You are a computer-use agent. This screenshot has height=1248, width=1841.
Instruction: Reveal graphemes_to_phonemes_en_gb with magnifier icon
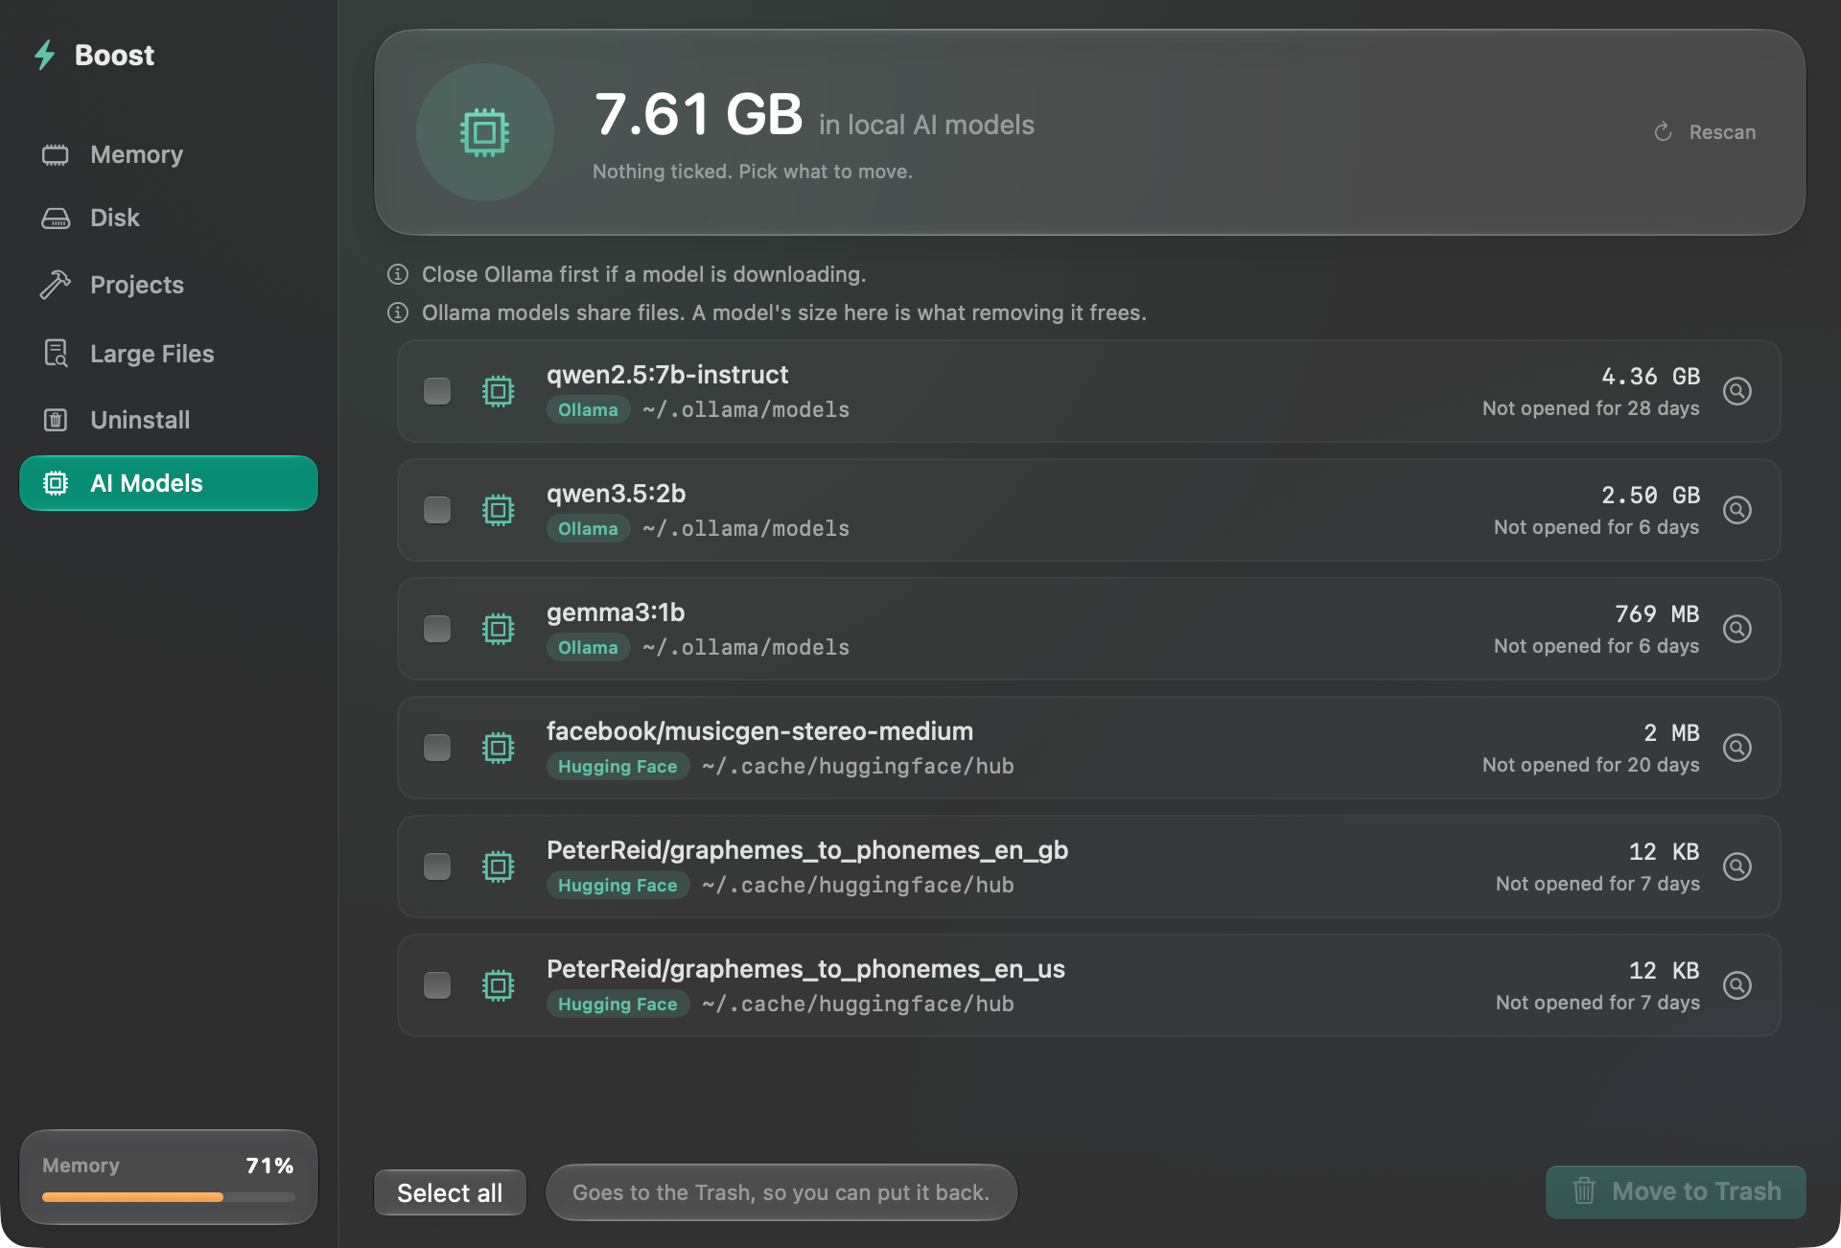1737,867
